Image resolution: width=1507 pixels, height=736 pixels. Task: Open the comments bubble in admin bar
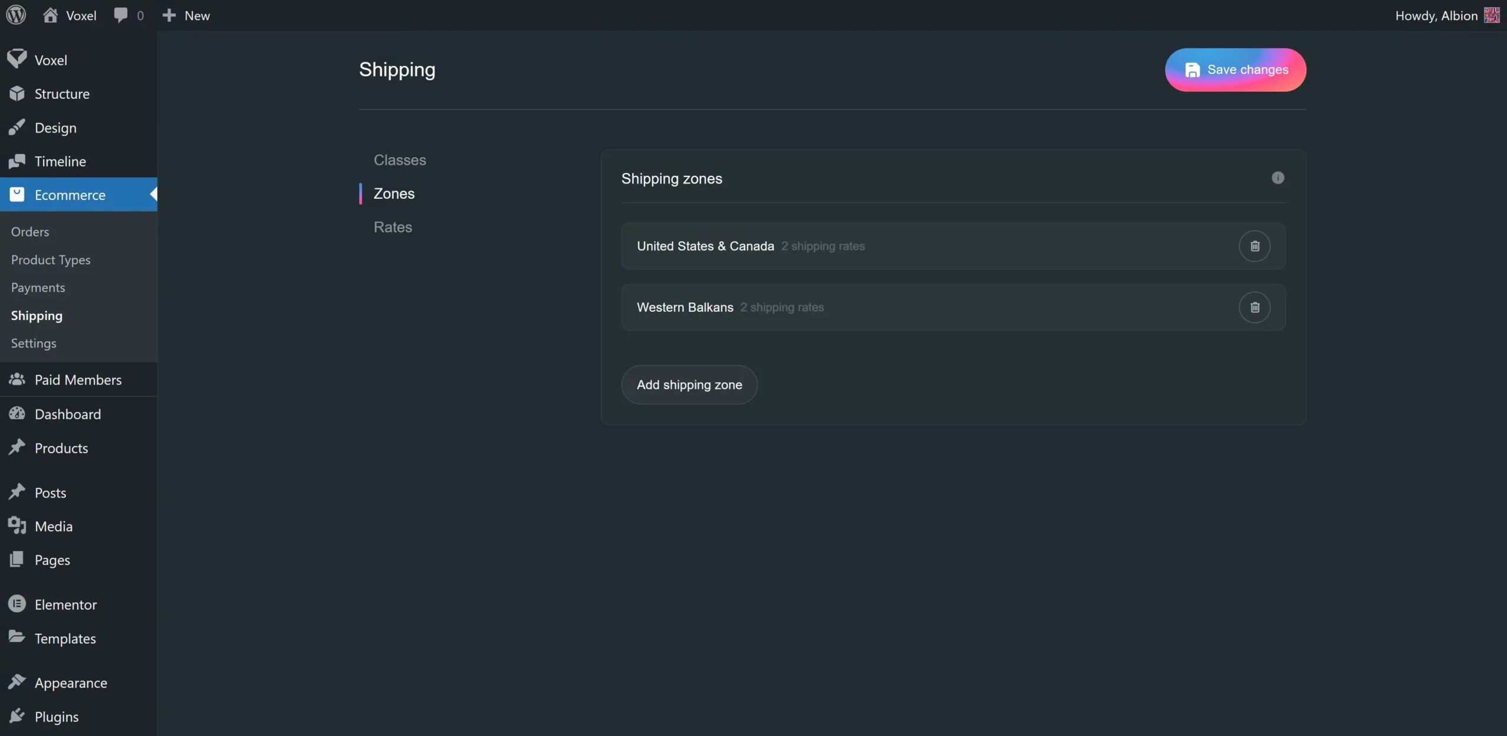click(x=128, y=15)
